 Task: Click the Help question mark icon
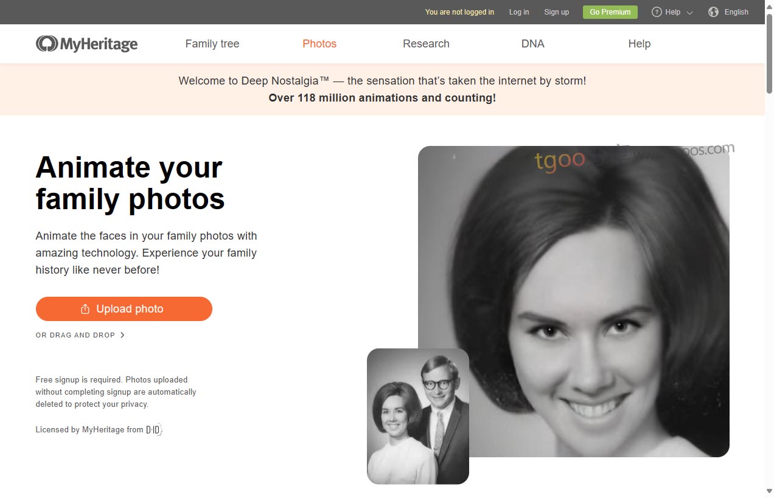click(657, 12)
